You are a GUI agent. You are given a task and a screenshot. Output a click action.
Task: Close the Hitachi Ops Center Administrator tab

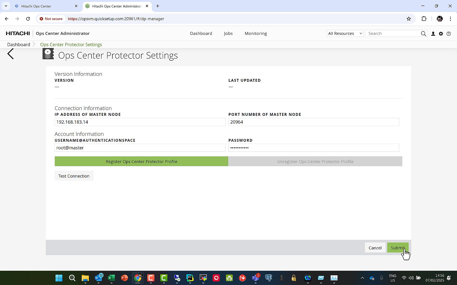pos(147,6)
